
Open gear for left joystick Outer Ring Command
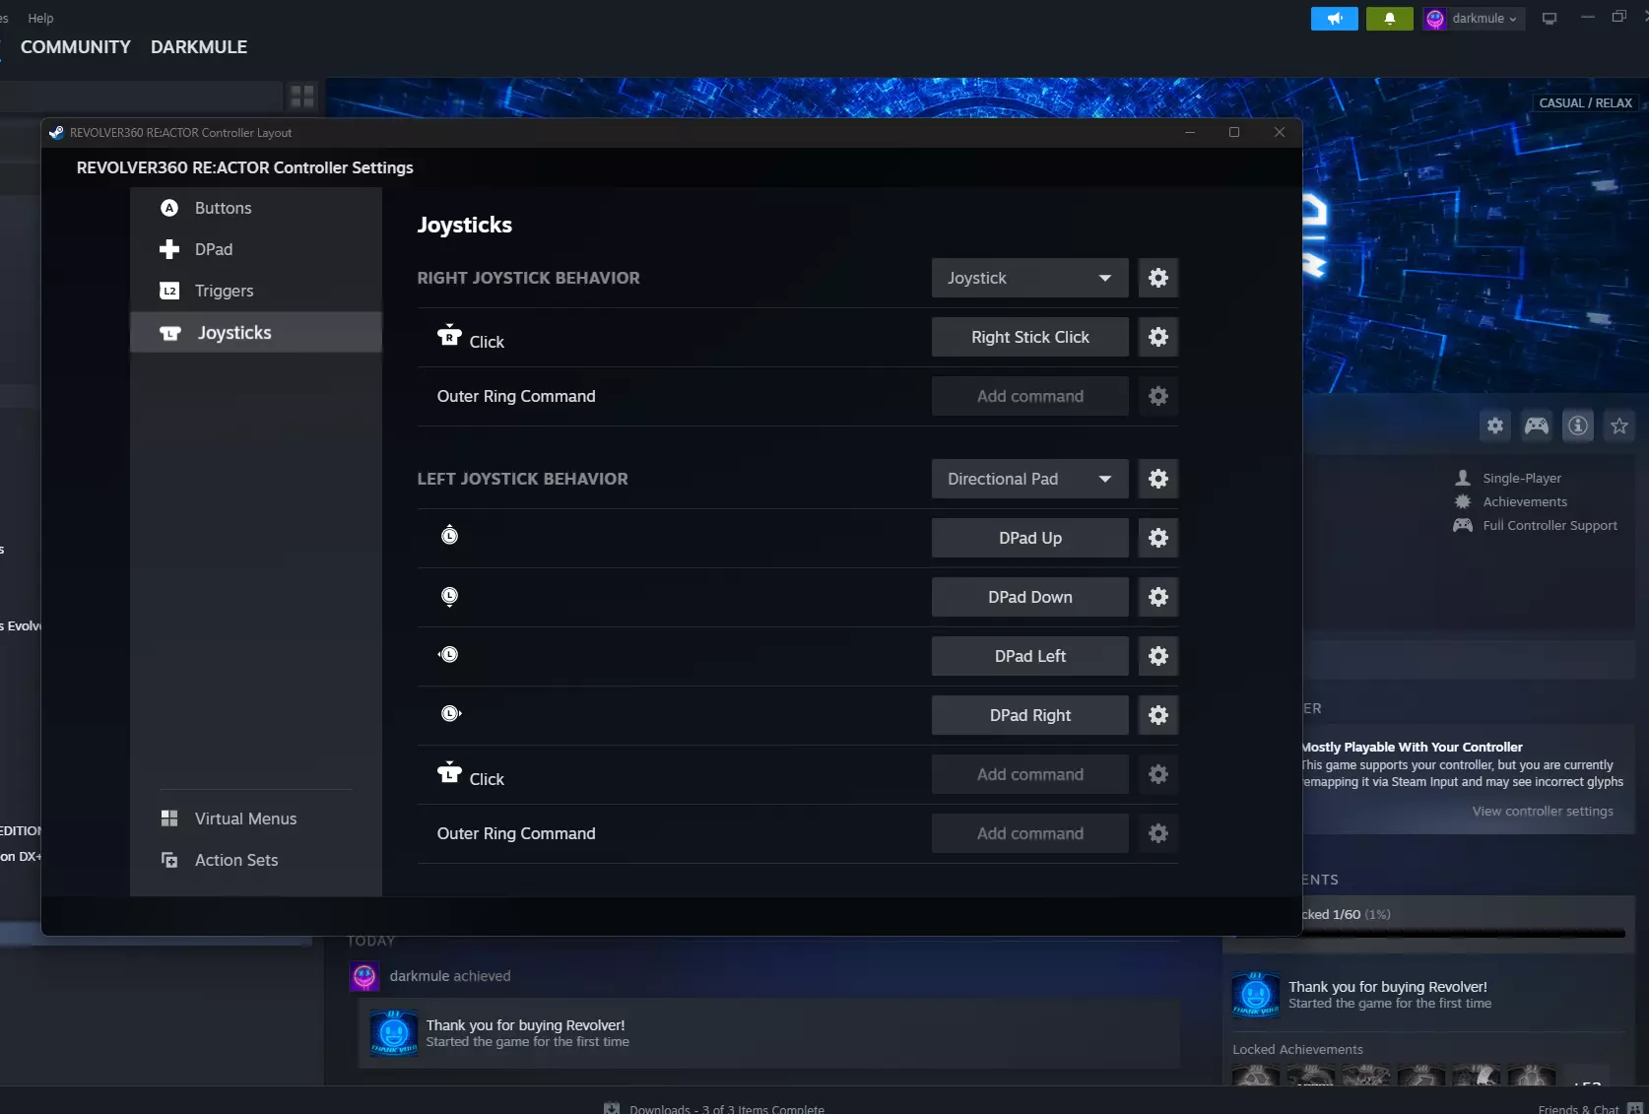click(x=1158, y=833)
